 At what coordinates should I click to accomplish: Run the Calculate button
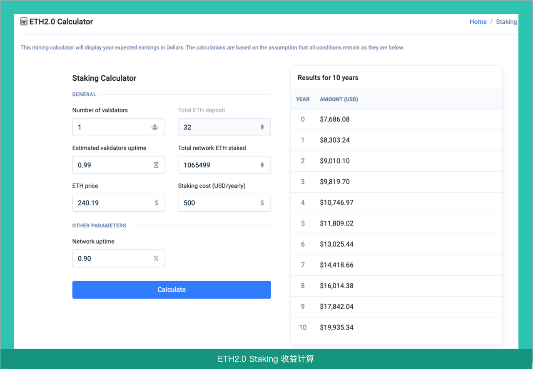point(172,290)
